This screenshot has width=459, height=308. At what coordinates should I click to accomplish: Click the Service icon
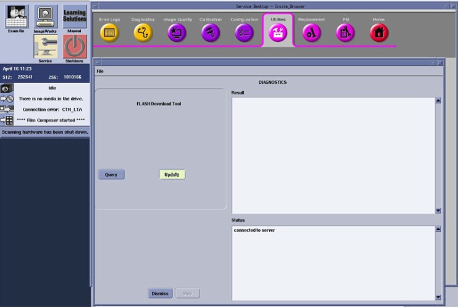pyautogui.click(x=44, y=47)
